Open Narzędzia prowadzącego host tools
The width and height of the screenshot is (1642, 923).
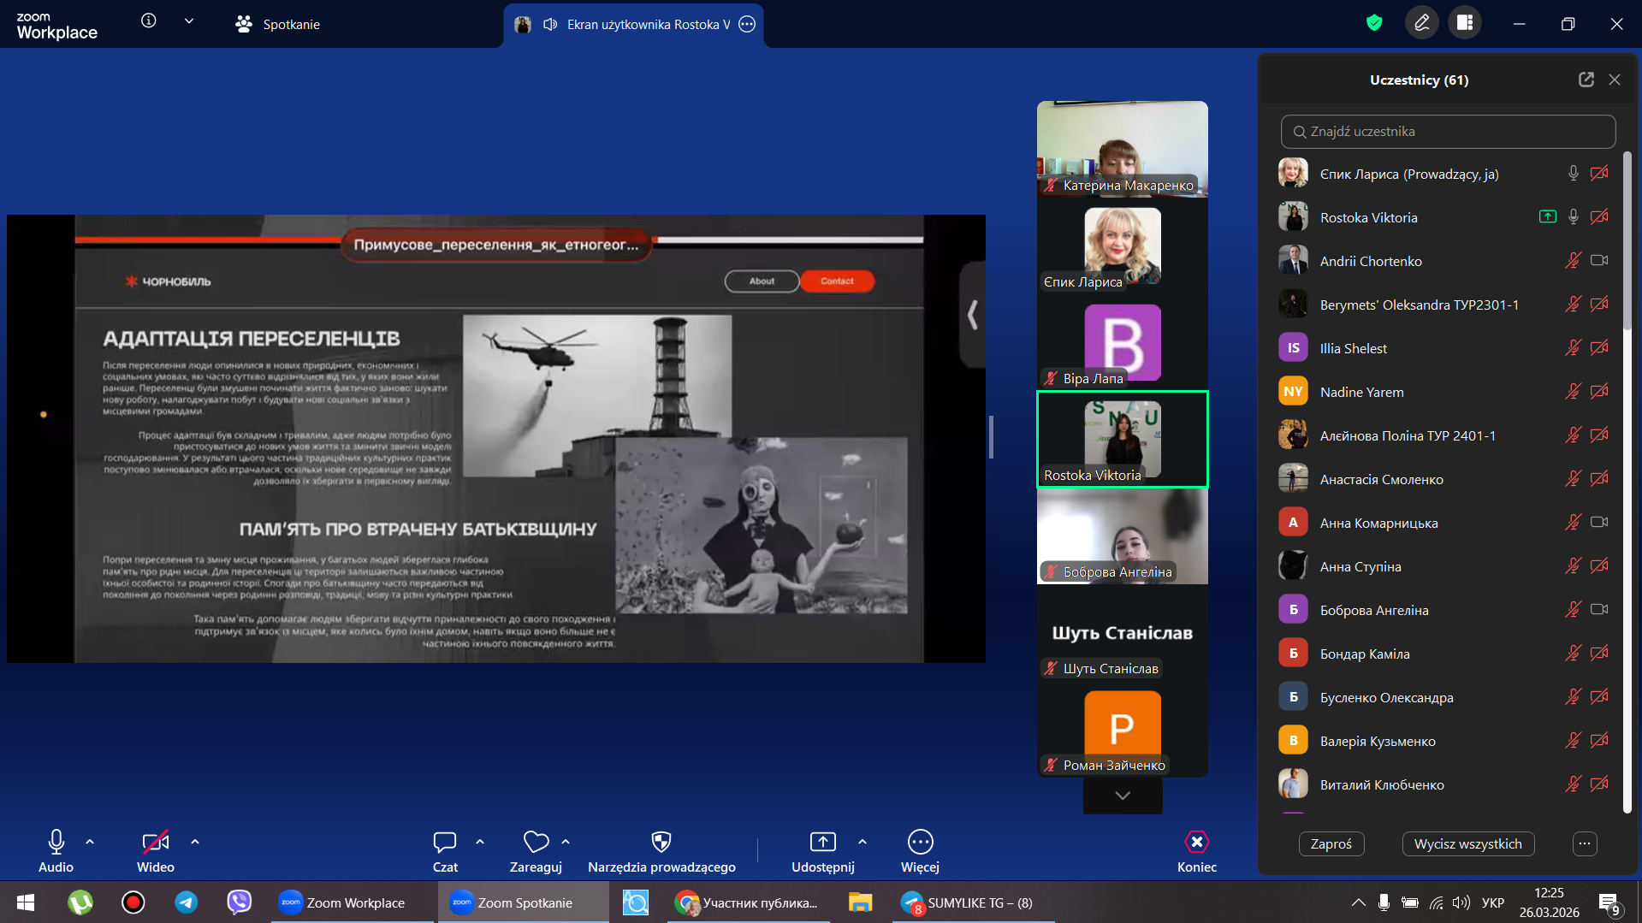click(x=661, y=843)
